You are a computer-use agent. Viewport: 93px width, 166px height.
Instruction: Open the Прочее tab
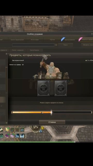click(52, 40)
